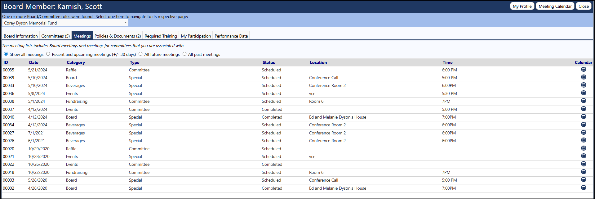
Task: Click 5:30 PM time in row 00036
Action: 450,93
